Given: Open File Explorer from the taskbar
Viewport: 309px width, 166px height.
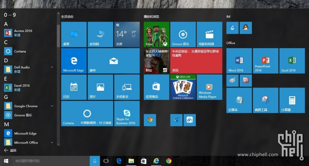Looking at the screenshot, I should 131,161.
